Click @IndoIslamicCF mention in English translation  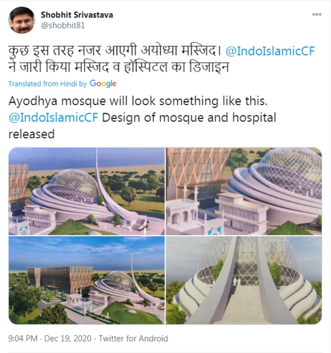tap(53, 118)
